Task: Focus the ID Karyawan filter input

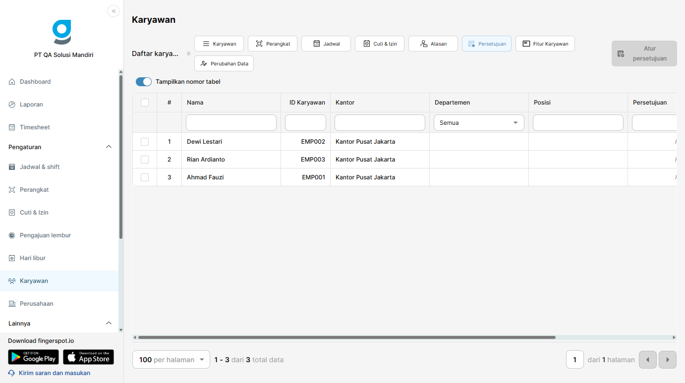Action: (305, 123)
